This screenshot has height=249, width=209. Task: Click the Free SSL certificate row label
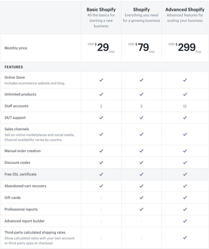pyautogui.click(x=20, y=174)
